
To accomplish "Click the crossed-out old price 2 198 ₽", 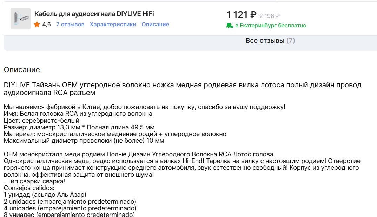I will pos(270,16).
